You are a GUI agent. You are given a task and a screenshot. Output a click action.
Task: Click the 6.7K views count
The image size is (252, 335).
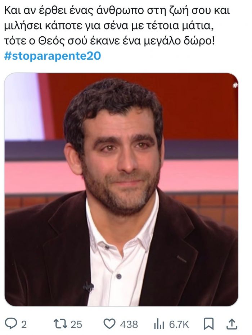click(179, 325)
